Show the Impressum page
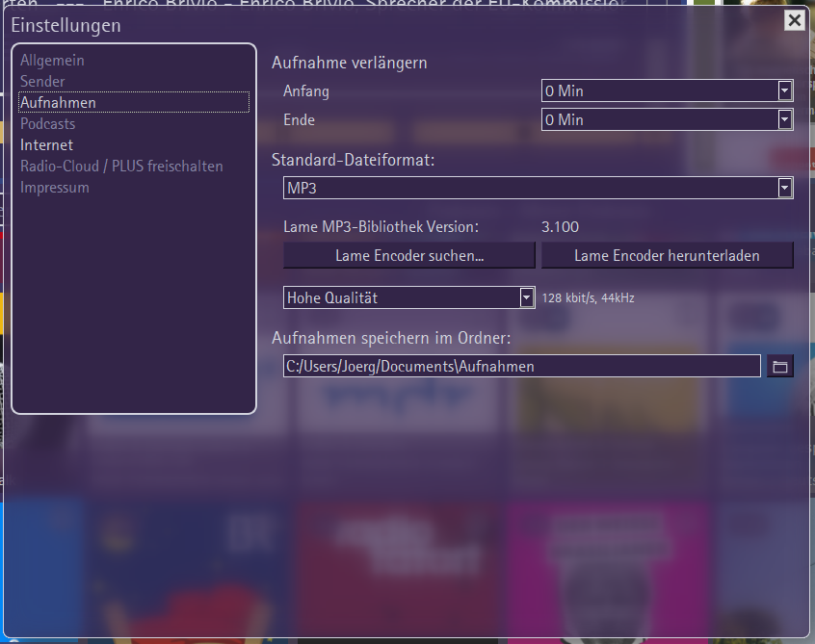Screen dimensions: 815x644 click(x=55, y=188)
